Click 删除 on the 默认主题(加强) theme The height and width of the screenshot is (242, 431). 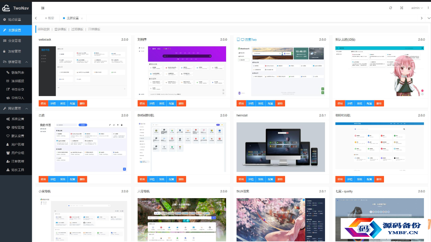(379, 103)
